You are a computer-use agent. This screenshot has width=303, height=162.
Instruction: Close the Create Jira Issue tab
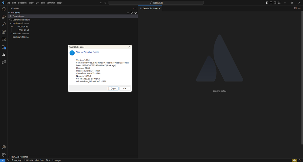[x=160, y=8]
